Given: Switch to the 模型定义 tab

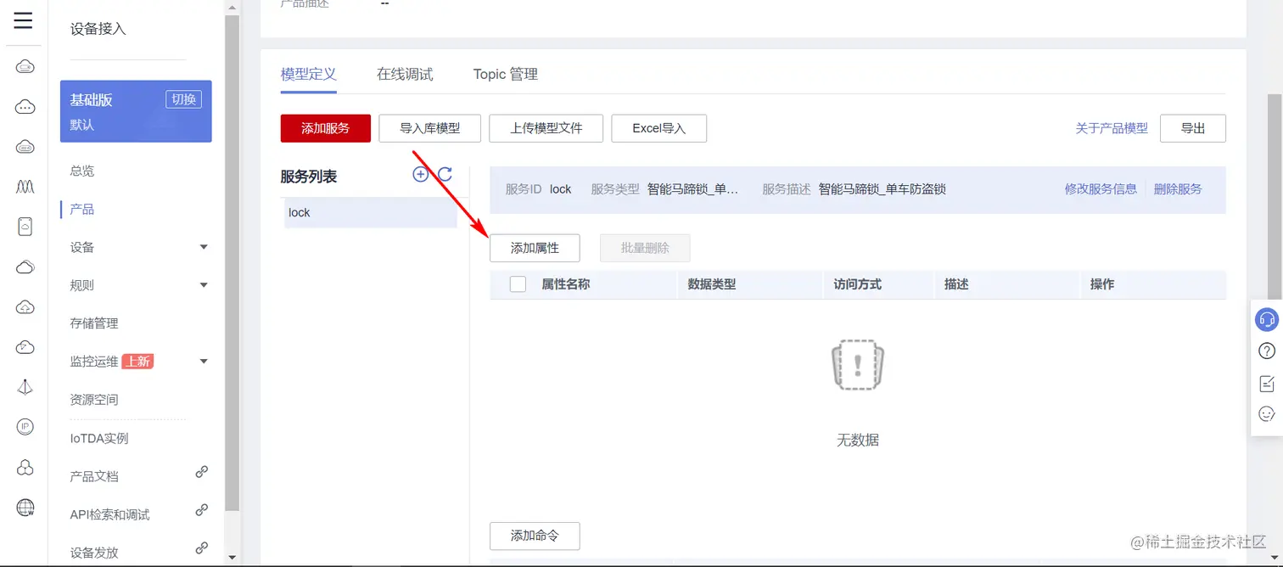Looking at the screenshot, I should point(309,75).
